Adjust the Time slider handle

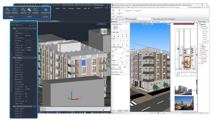click(122, 53)
